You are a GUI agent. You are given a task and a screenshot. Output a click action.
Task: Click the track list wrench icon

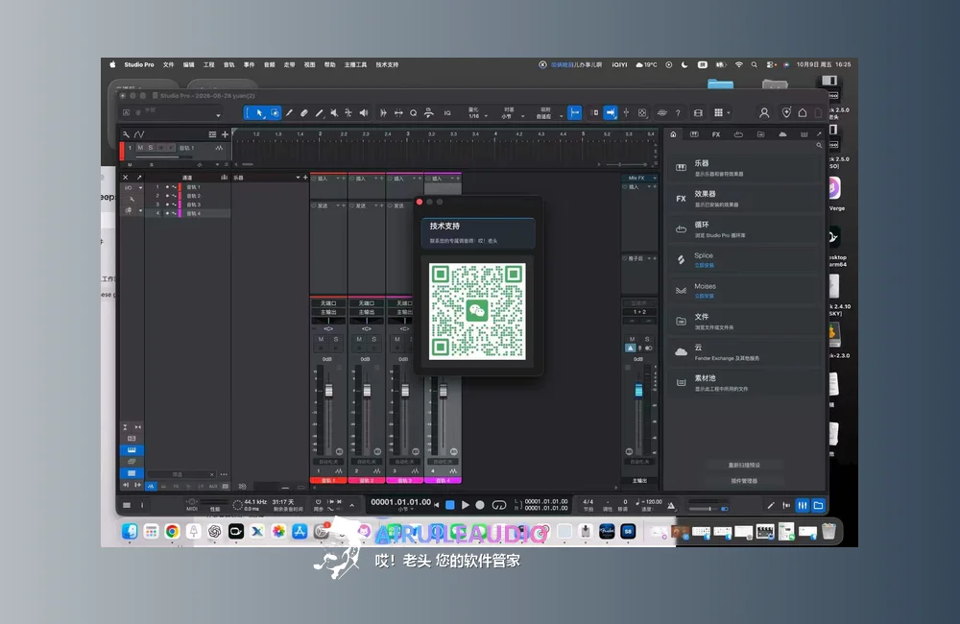coord(126,134)
